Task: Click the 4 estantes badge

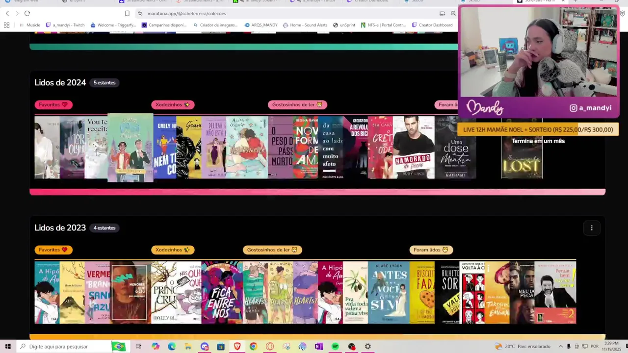Action: click(x=105, y=228)
